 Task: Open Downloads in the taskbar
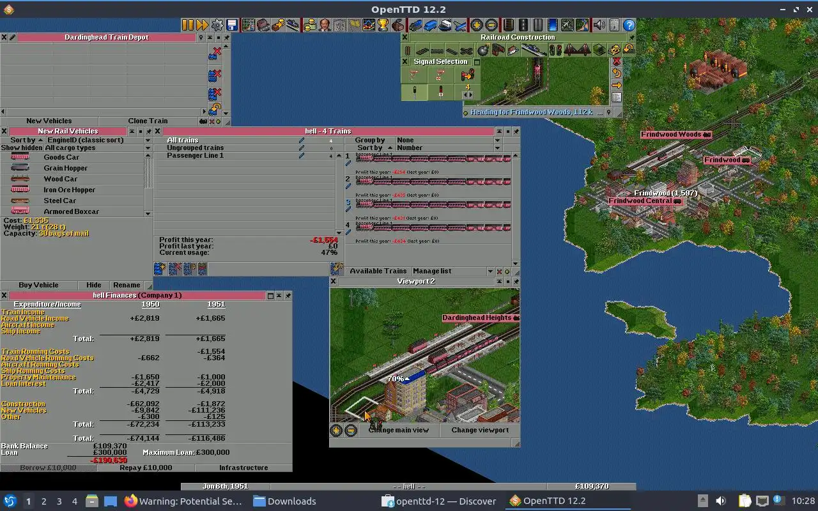click(284, 501)
